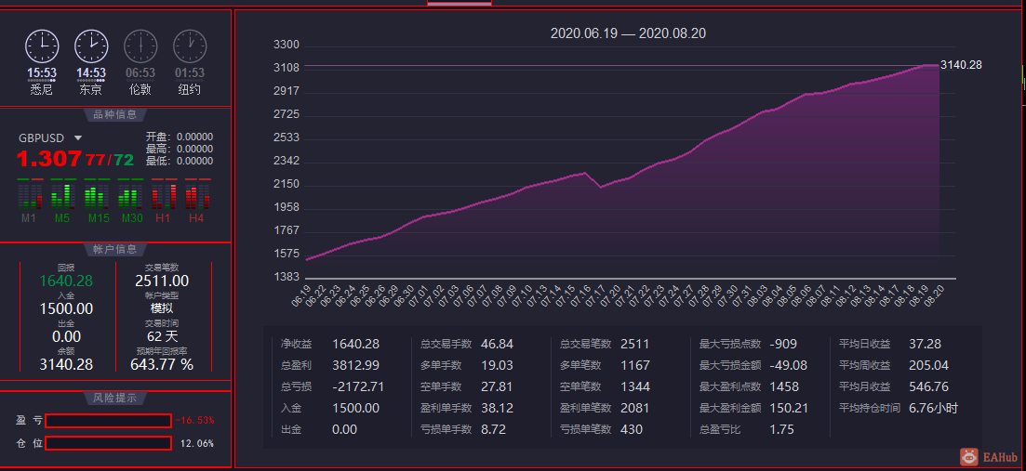Click the 品种信息 panel header tab

coord(115,115)
